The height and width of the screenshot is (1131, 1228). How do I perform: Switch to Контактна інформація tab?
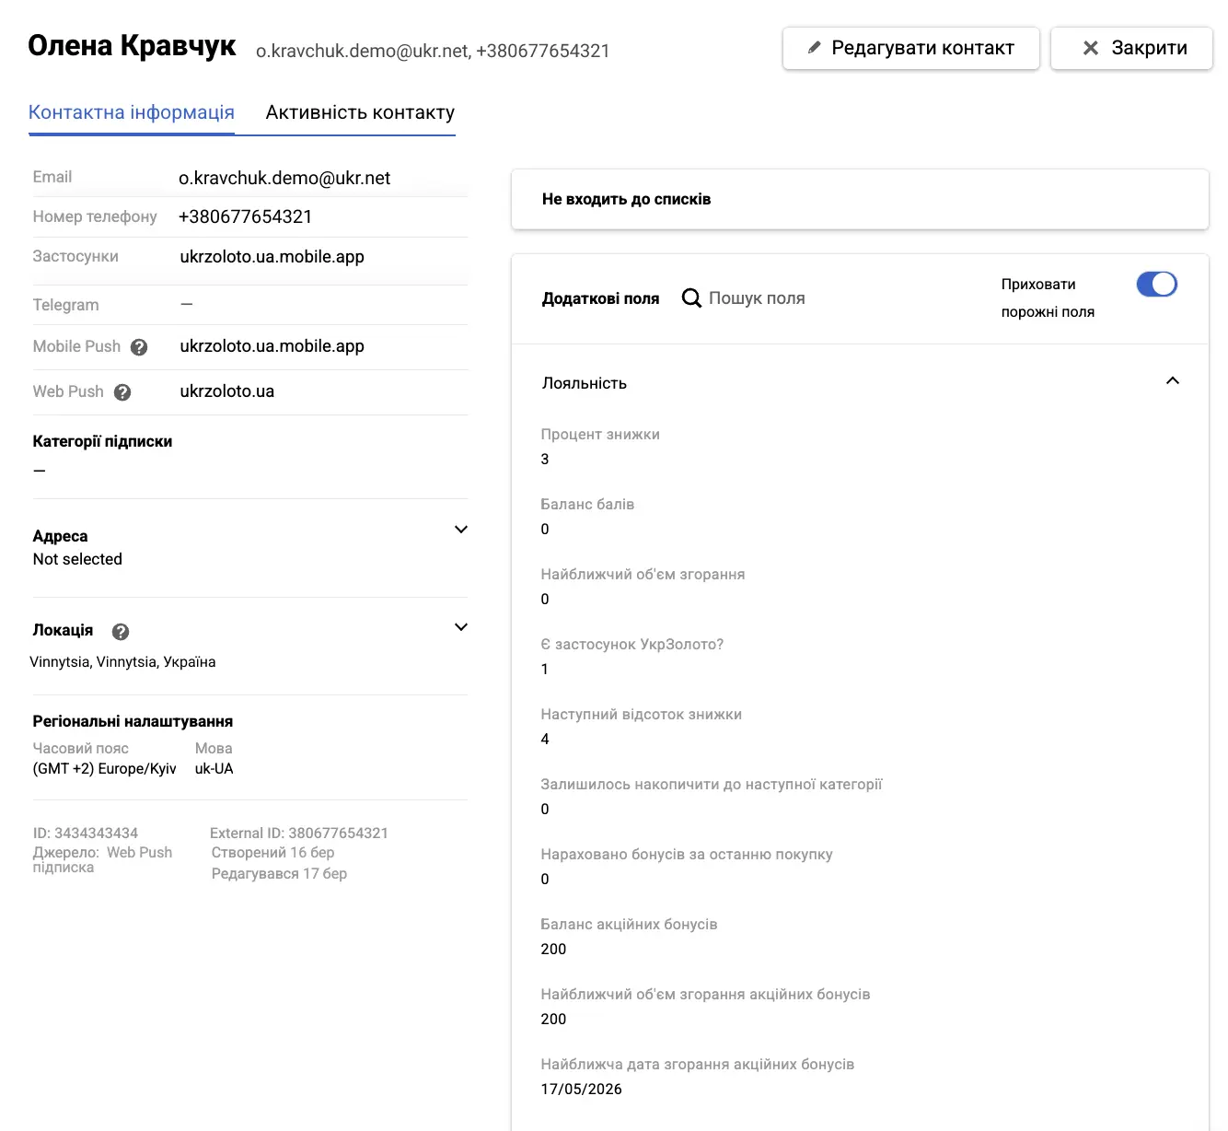pyautogui.click(x=132, y=112)
